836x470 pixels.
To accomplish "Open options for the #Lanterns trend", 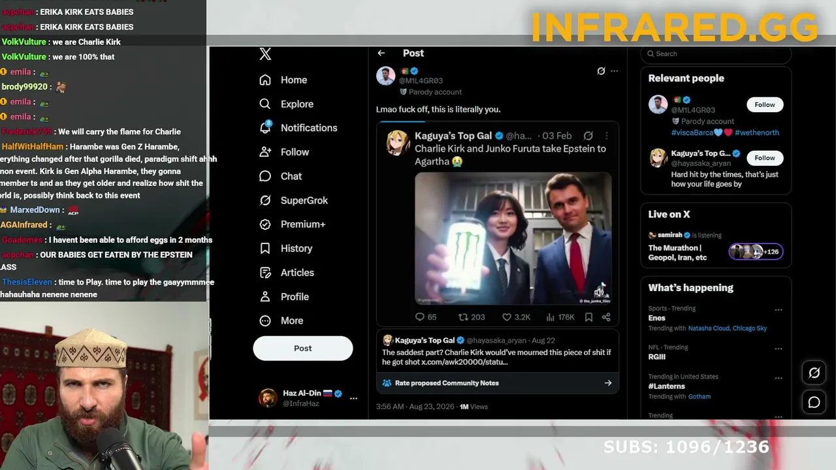I will pos(778,378).
